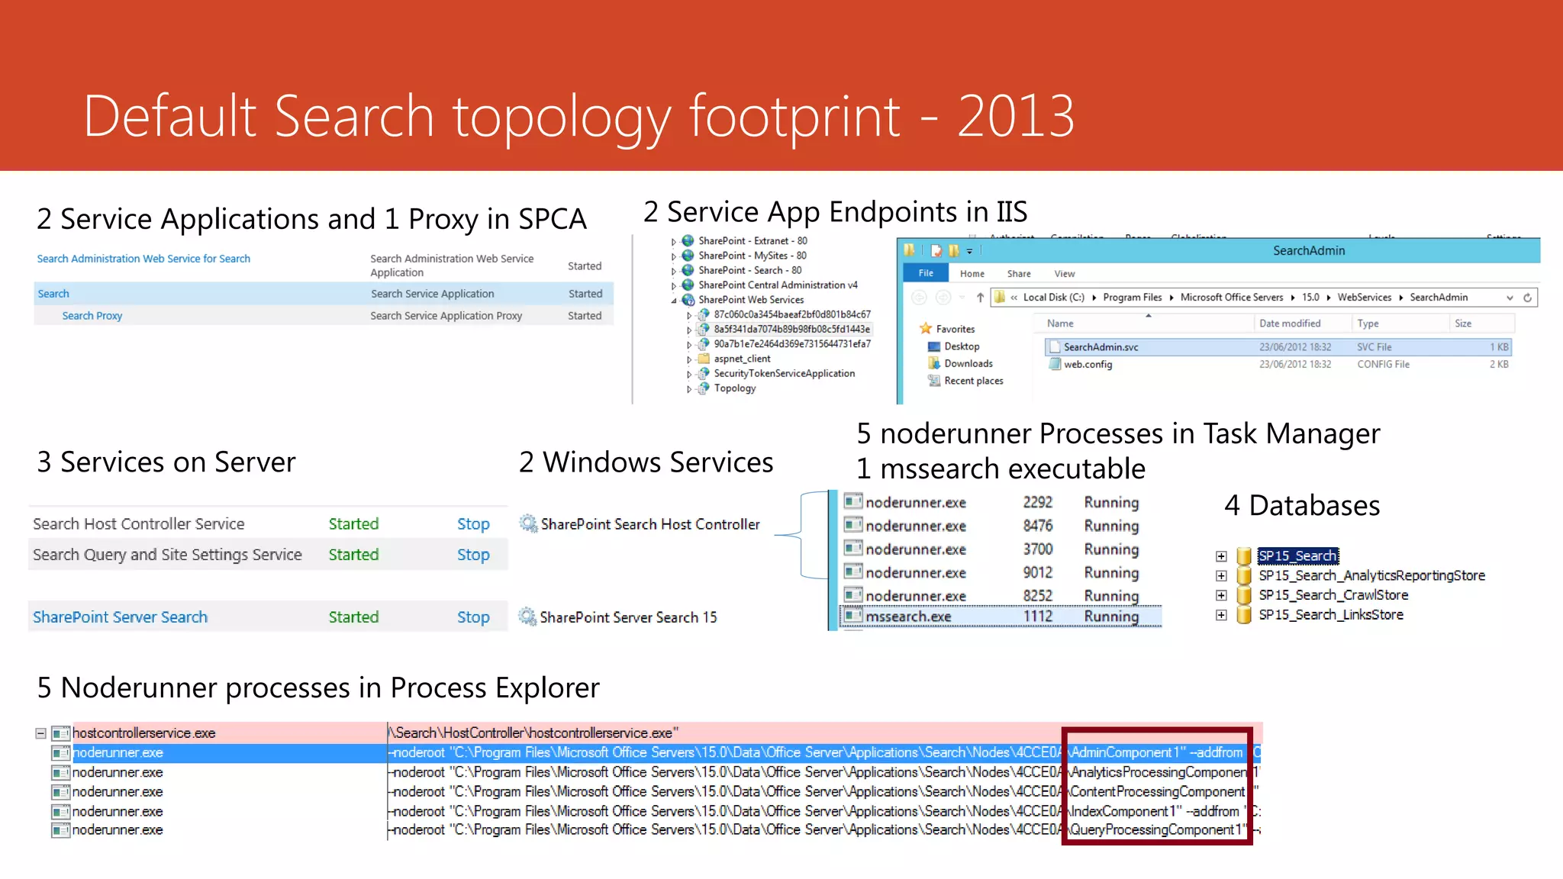Screen dimensions: 1563x879
Task: Click the SP15_Search_CrawlStore database icon
Action: [1244, 595]
